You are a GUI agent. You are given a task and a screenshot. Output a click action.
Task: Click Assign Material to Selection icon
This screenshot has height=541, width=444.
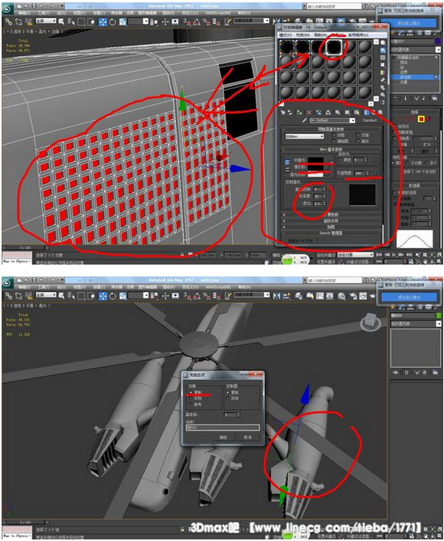coord(300,112)
